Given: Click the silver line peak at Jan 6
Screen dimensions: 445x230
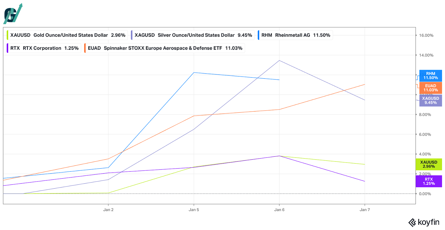Looking at the screenshot, I should point(279,60).
